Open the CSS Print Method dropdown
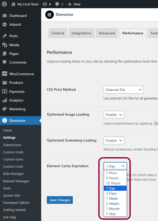 [124, 90]
